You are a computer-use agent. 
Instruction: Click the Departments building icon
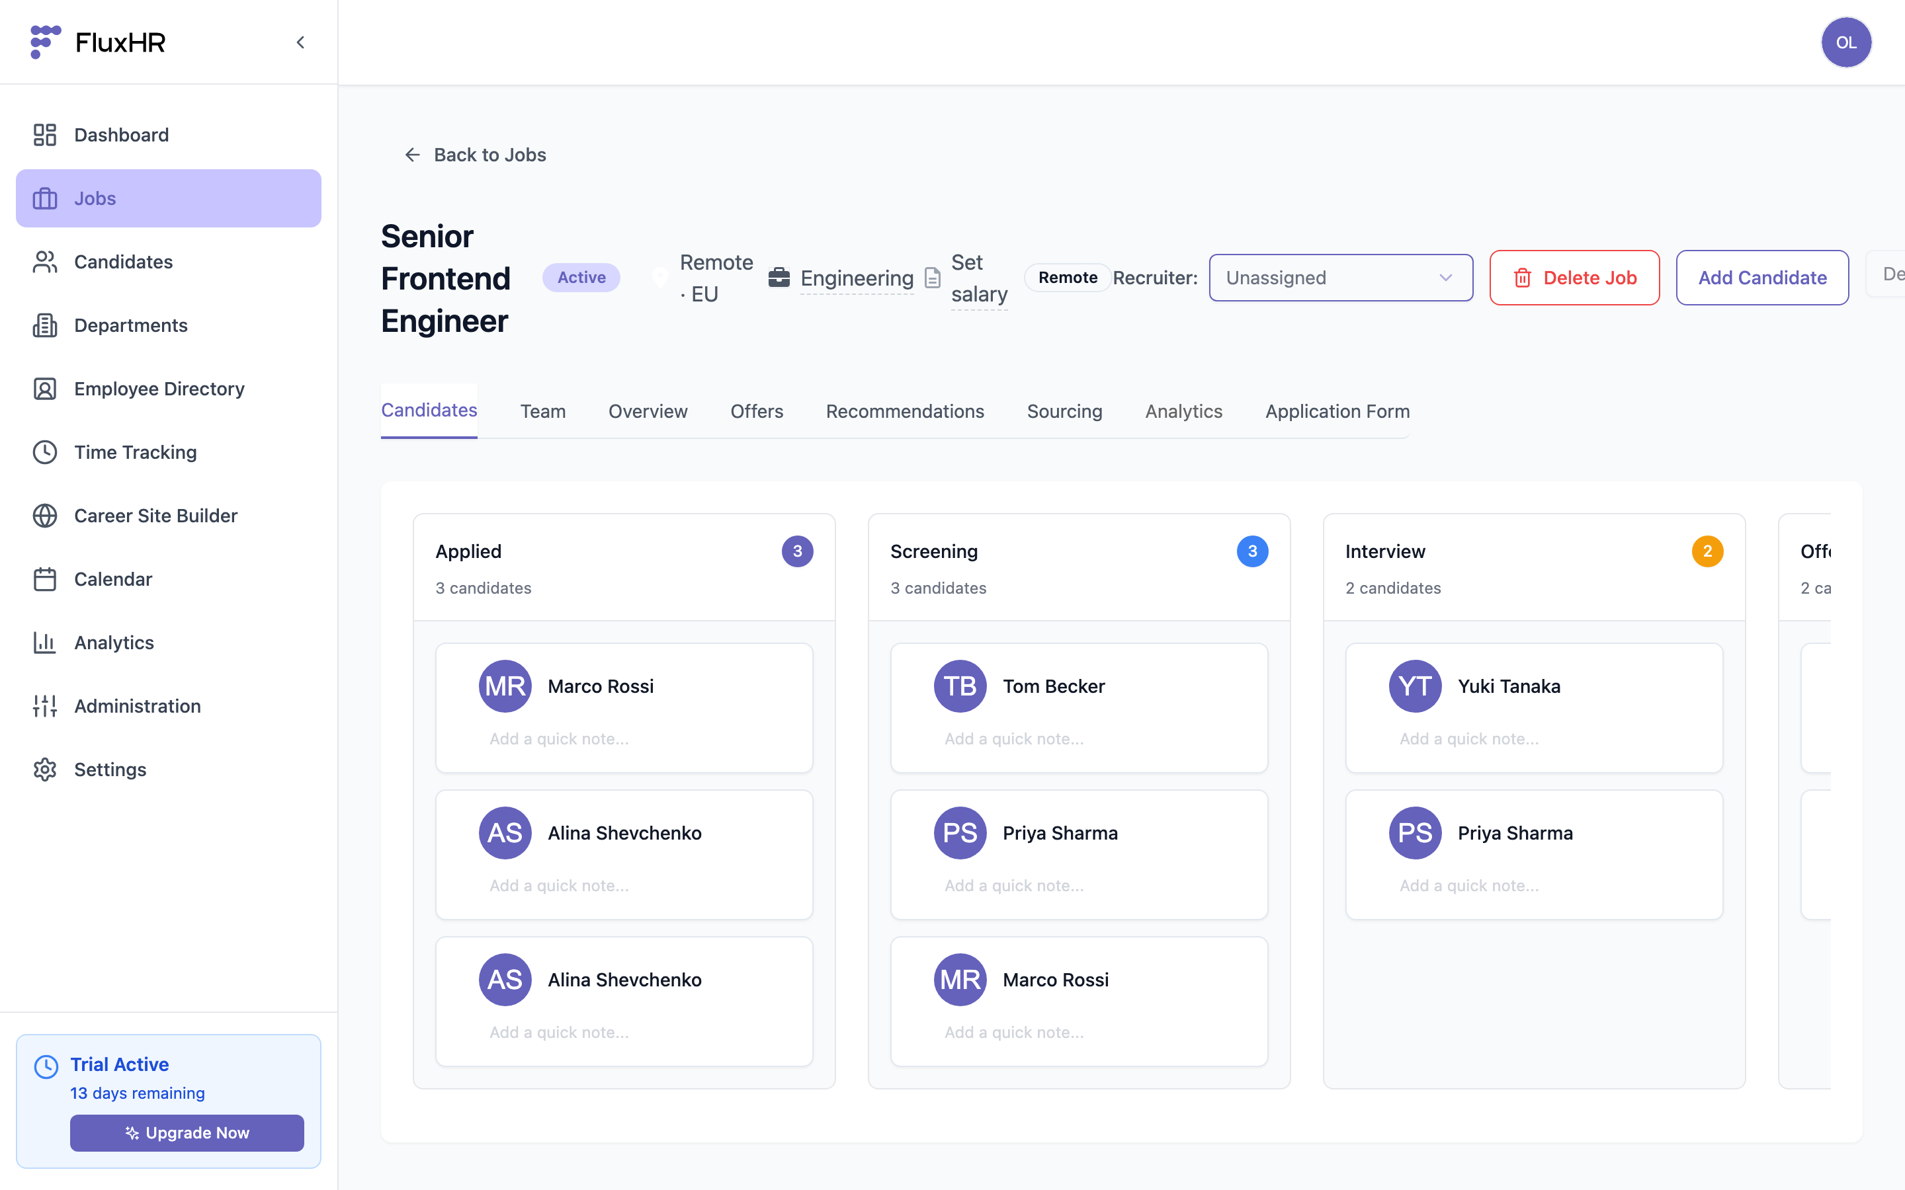click(x=45, y=325)
